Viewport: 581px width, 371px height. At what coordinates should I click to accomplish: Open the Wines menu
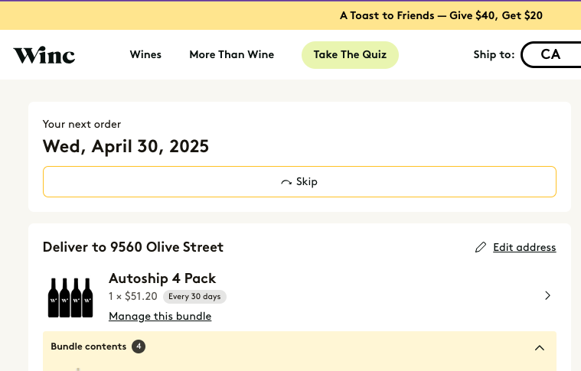(145, 55)
